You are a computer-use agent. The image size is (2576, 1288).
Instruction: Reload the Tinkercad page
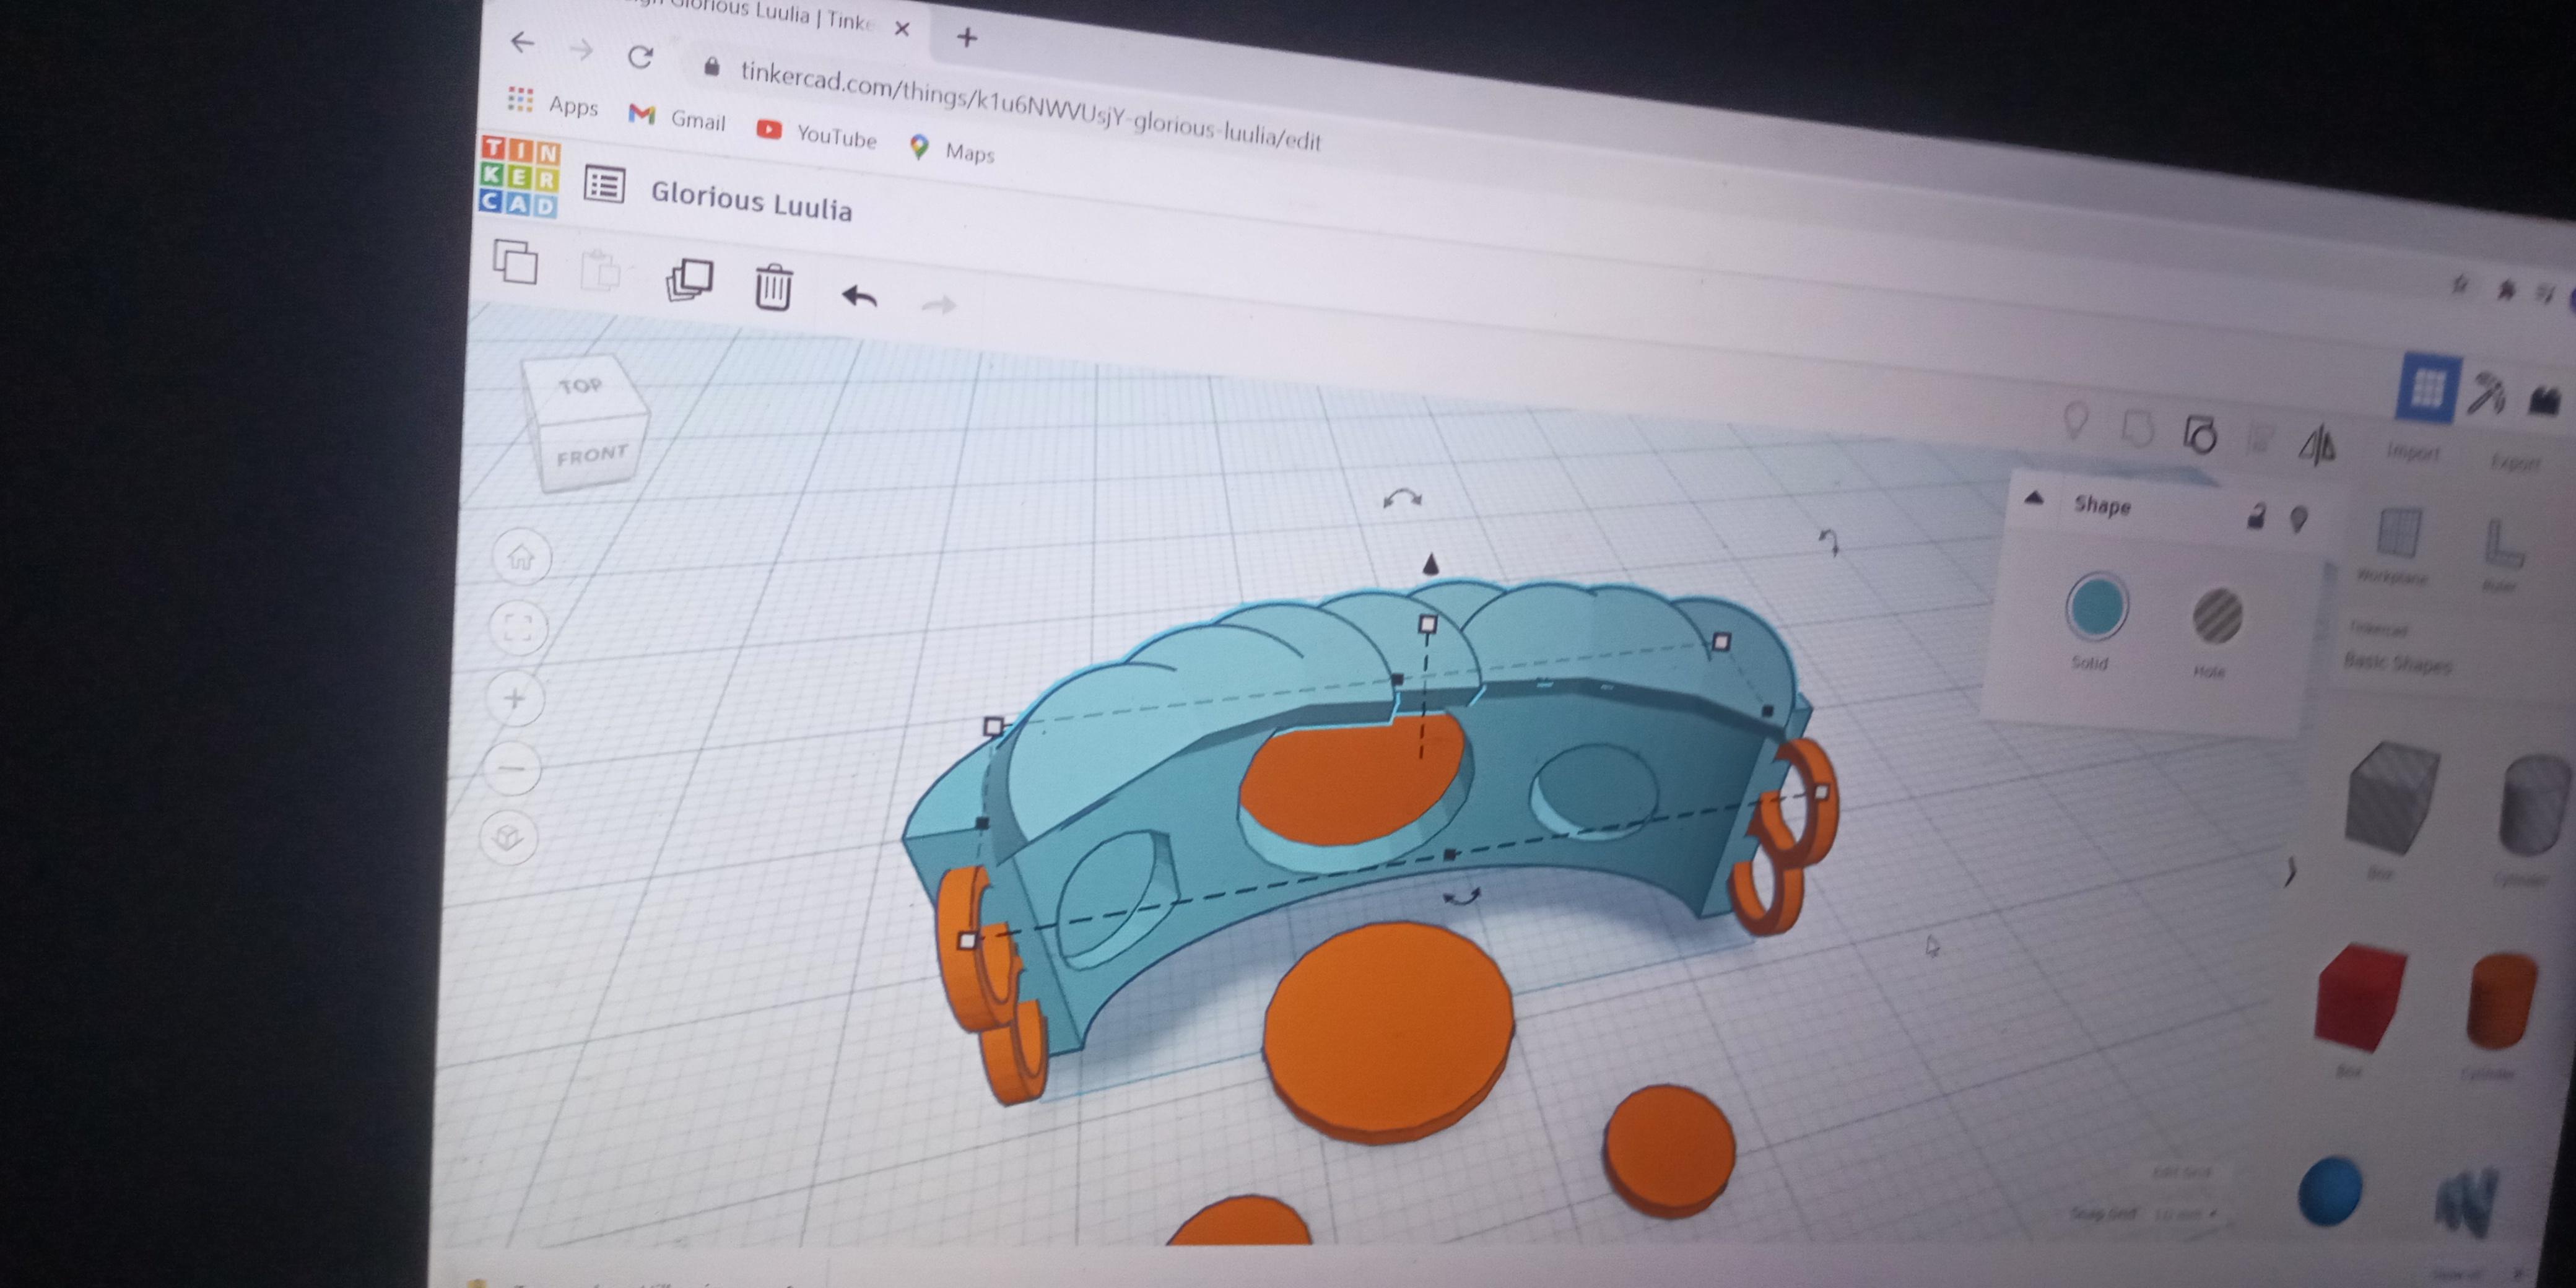(x=640, y=56)
